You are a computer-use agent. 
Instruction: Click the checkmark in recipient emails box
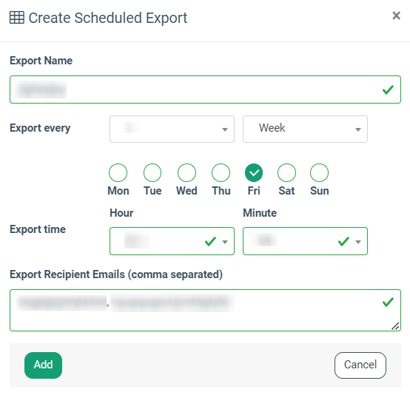pyautogui.click(x=388, y=302)
